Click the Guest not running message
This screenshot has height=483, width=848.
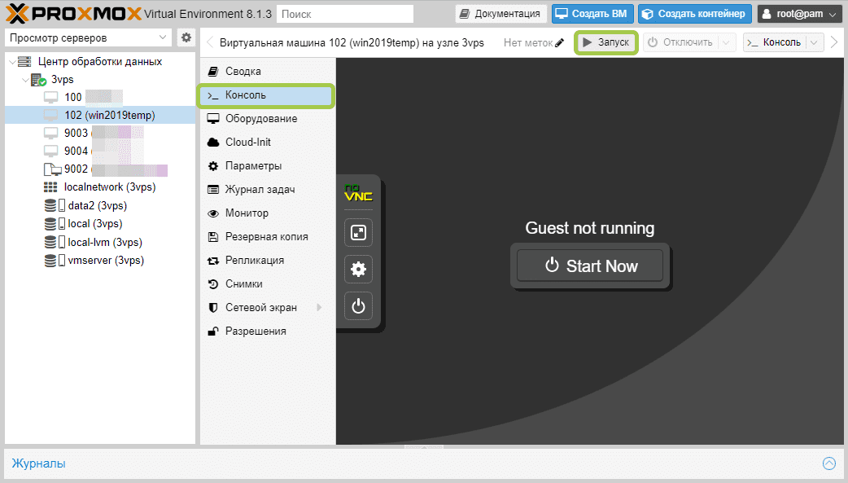(589, 228)
